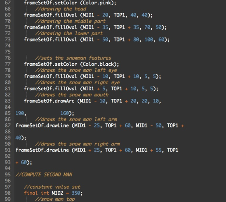Click the '//drawing the middle part' comment

70,21
